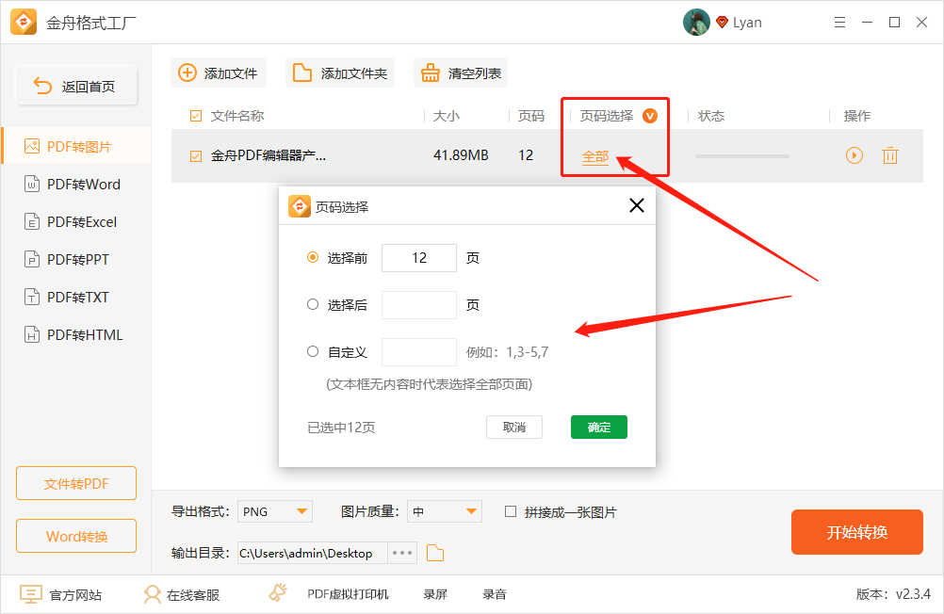The width and height of the screenshot is (944, 614).
Task: Enable 拼接成一张图片 checkbox
Action: pyautogui.click(x=511, y=512)
